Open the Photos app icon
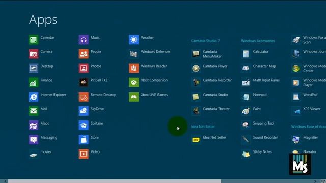This screenshot has height=183, width=326. 84,68
